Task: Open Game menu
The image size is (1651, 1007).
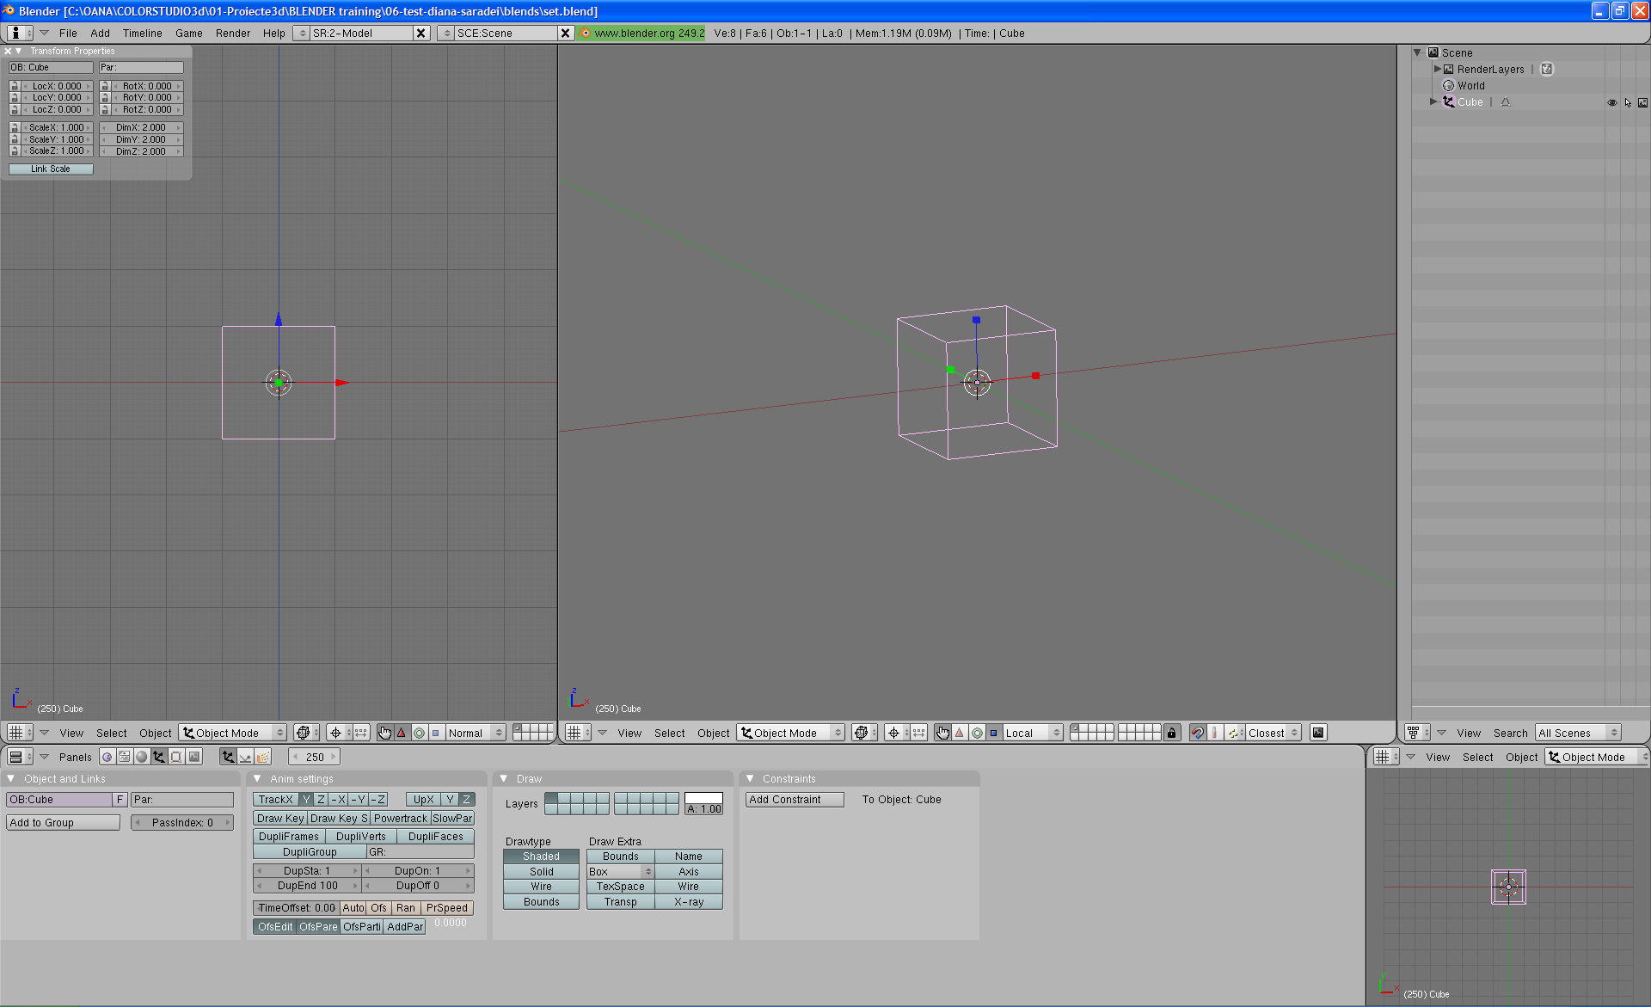Action: click(x=189, y=33)
